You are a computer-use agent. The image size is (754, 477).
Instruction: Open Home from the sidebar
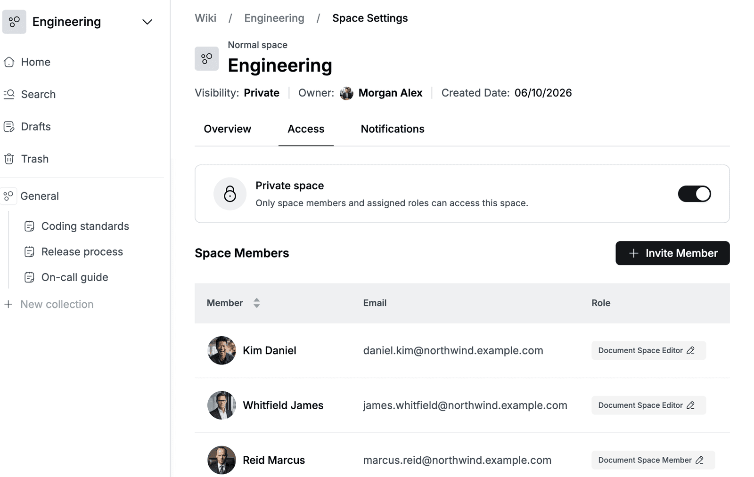click(x=36, y=62)
